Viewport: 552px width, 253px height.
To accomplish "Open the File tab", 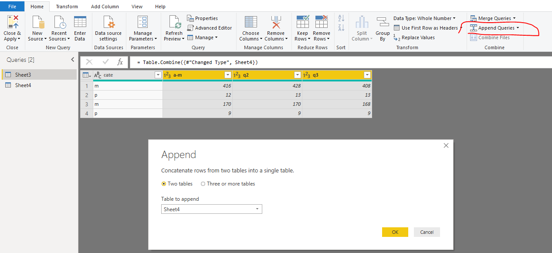I will 12,7.
